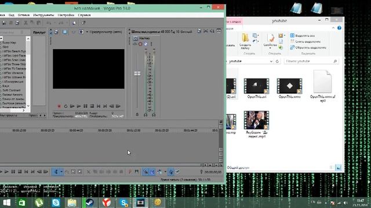Open Video Output FX in preview toolbar

73,32
